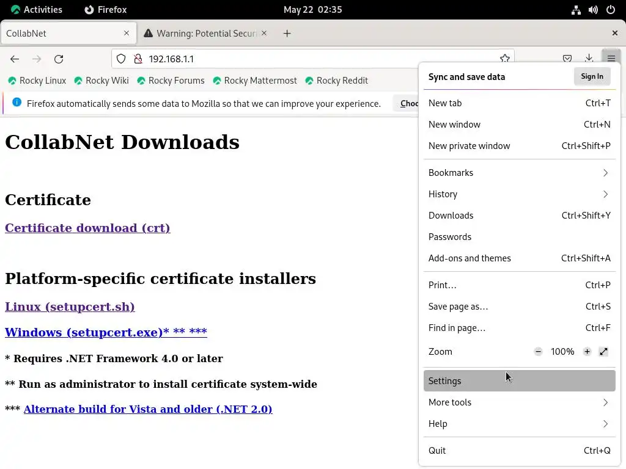The width and height of the screenshot is (626, 469).
Task: Open the power icon in top bar
Action: point(611,10)
